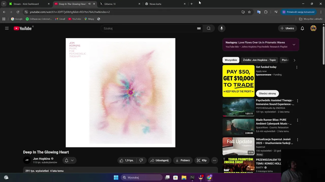Click the Windows taskbar Wyszukaj search box
The image size is (325, 182).
(x=141, y=177)
